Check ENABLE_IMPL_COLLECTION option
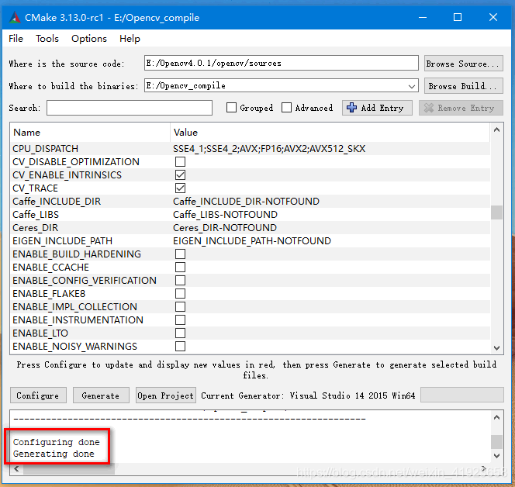Image resolution: width=515 pixels, height=487 pixels. tap(180, 306)
